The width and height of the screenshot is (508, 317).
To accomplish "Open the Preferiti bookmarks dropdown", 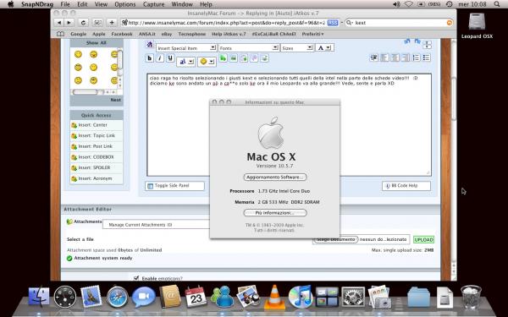I will (312, 34).
